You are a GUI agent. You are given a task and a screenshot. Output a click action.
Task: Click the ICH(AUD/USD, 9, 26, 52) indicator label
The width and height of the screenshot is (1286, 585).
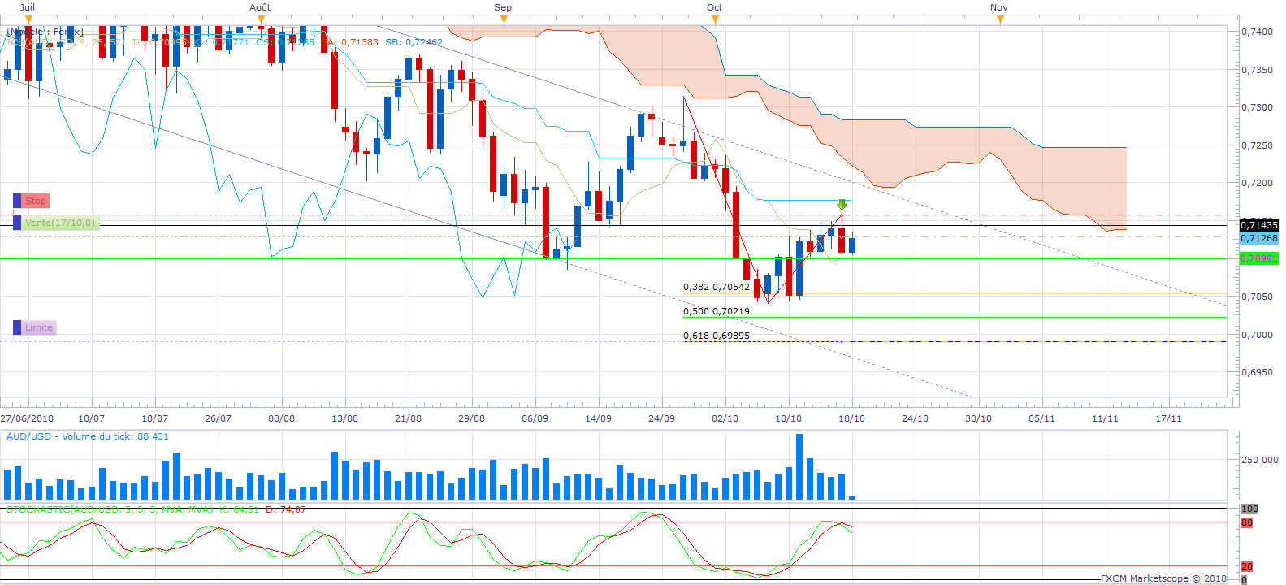click(65, 42)
